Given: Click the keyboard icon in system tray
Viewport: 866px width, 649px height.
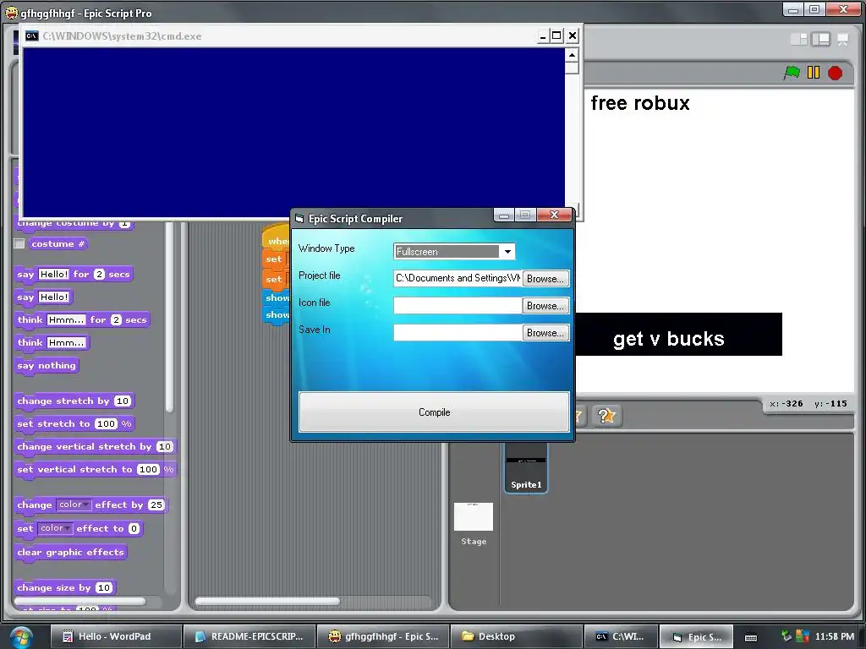Looking at the screenshot, I should tap(751, 637).
